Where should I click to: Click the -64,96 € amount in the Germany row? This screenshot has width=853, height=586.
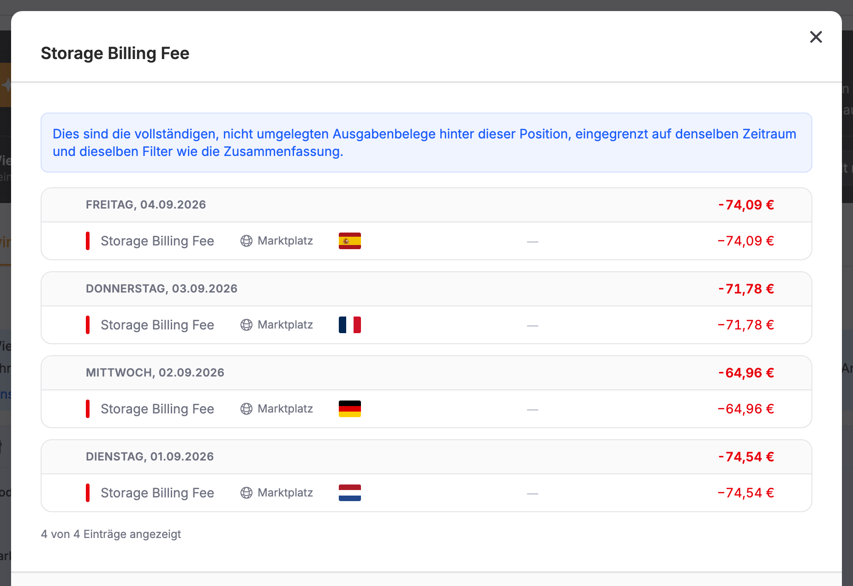[x=746, y=409]
